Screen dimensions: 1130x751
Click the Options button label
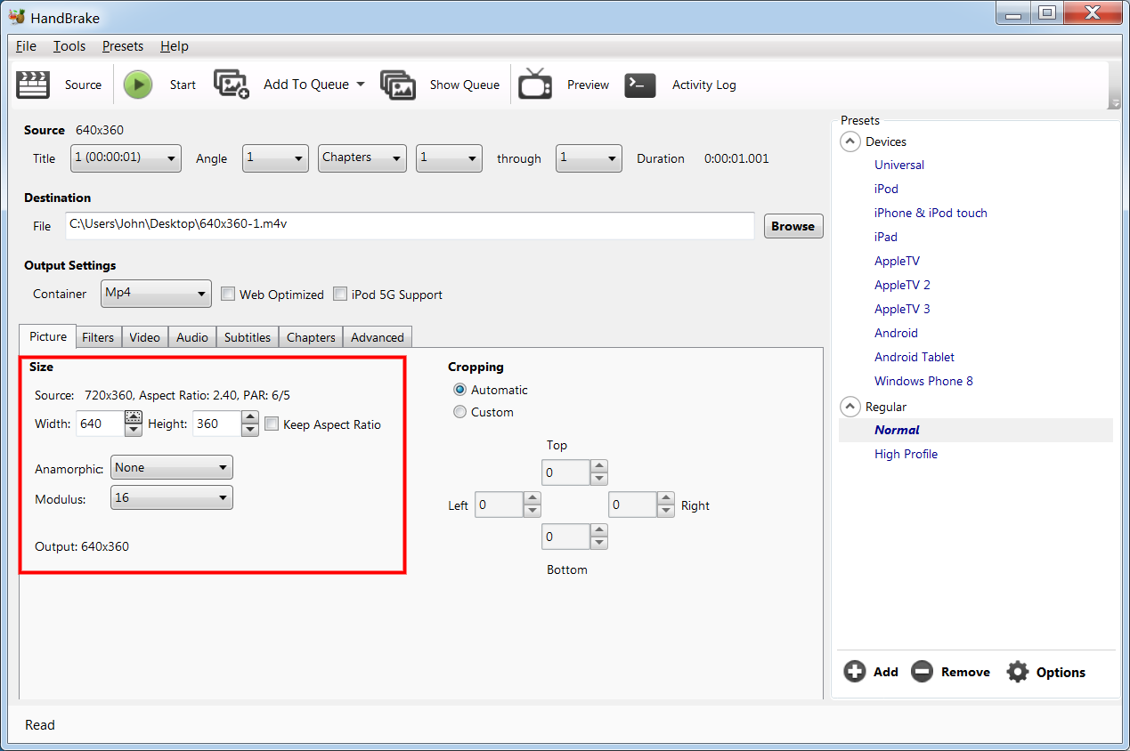1061,672
